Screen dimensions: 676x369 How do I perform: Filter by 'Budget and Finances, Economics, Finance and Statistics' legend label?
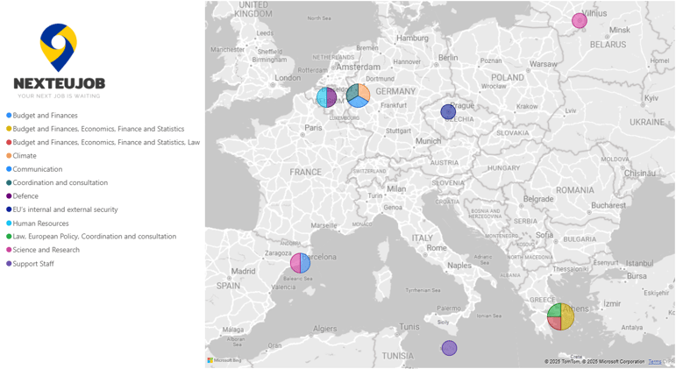(98, 129)
